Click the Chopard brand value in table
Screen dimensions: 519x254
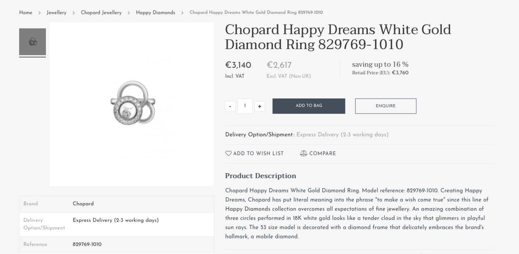pos(83,204)
